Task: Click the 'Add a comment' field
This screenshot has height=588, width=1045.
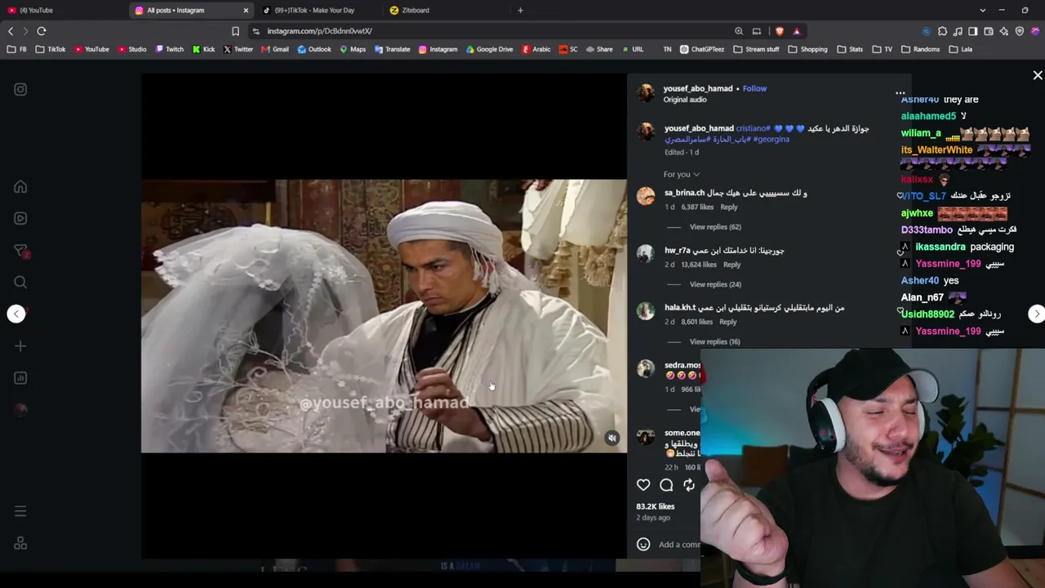Action: (679, 545)
